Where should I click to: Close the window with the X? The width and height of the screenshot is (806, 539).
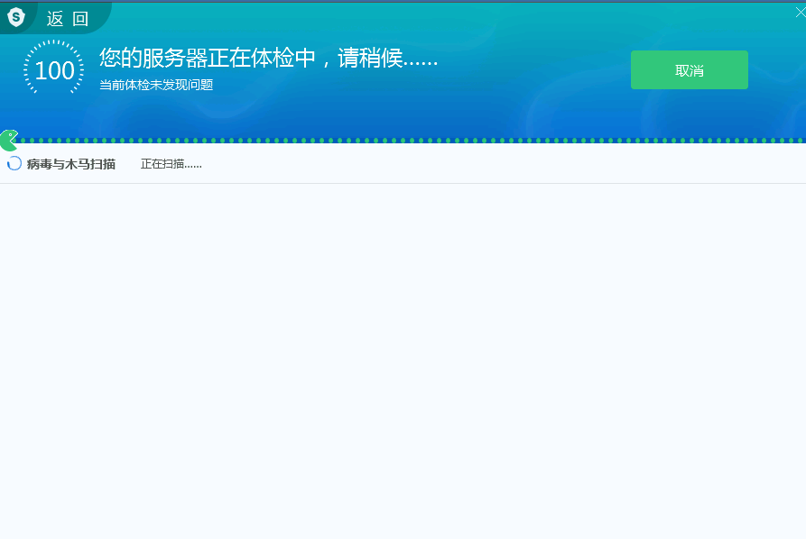tap(800, 12)
